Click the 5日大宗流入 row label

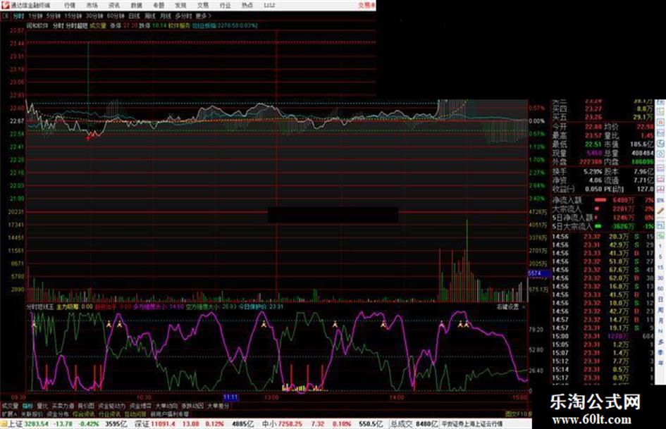[572, 226]
